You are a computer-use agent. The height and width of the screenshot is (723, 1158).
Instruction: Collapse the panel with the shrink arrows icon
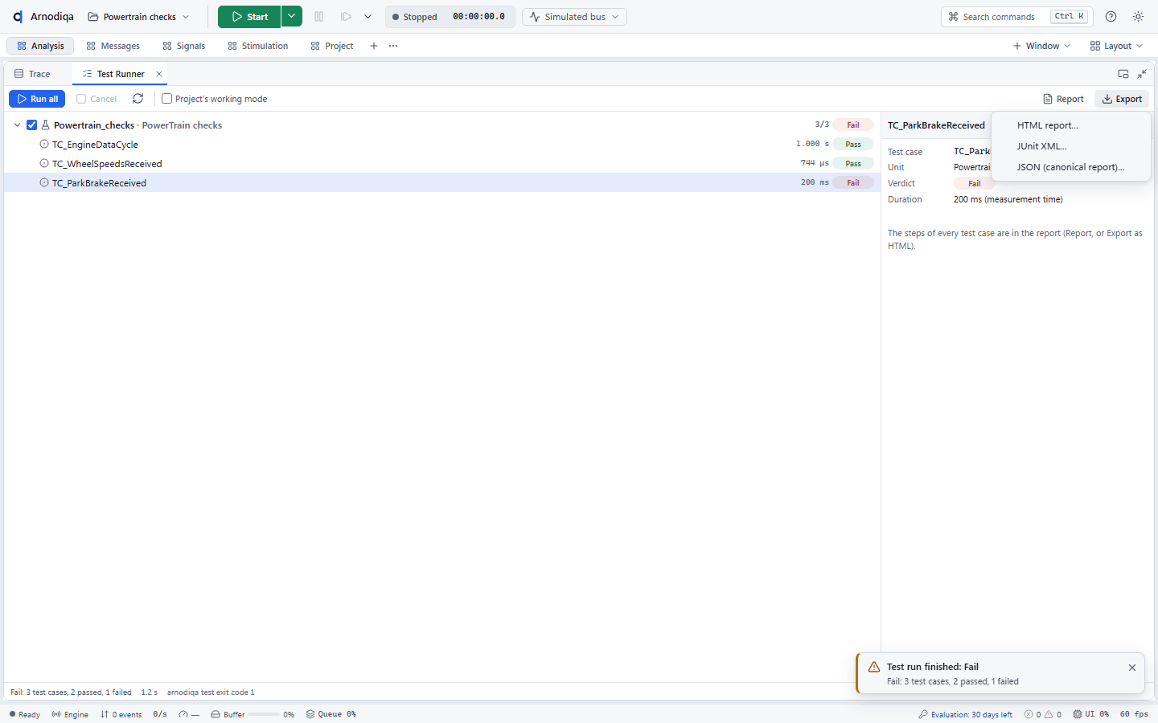tap(1142, 74)
